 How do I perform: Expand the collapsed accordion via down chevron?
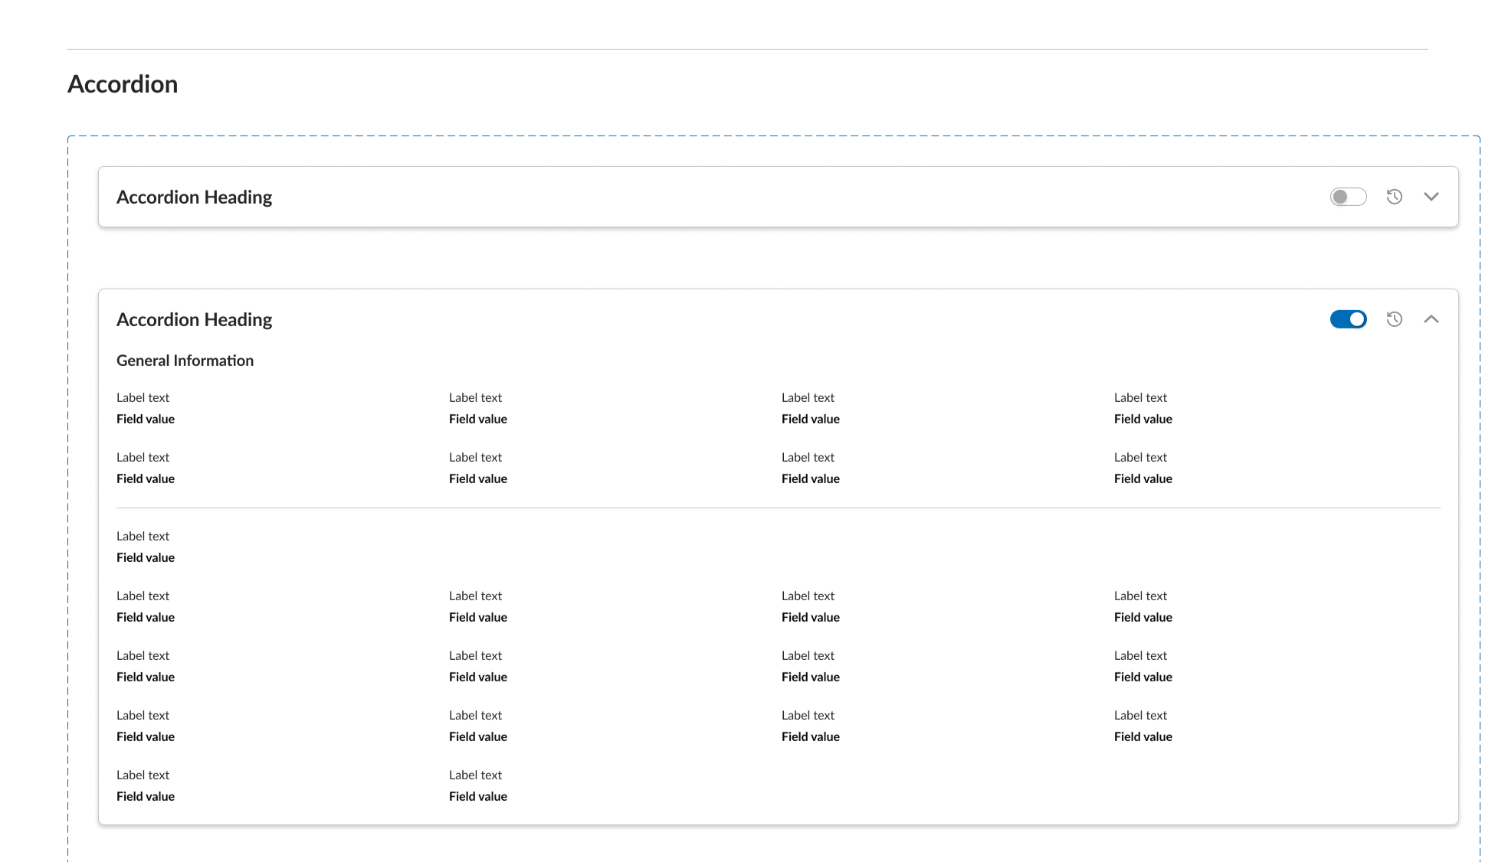point(1431,197)
